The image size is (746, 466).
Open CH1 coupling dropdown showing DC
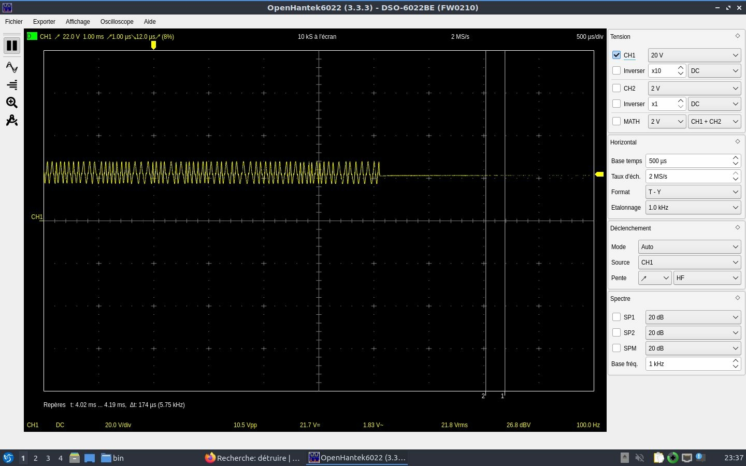click(x=714, y=70)
